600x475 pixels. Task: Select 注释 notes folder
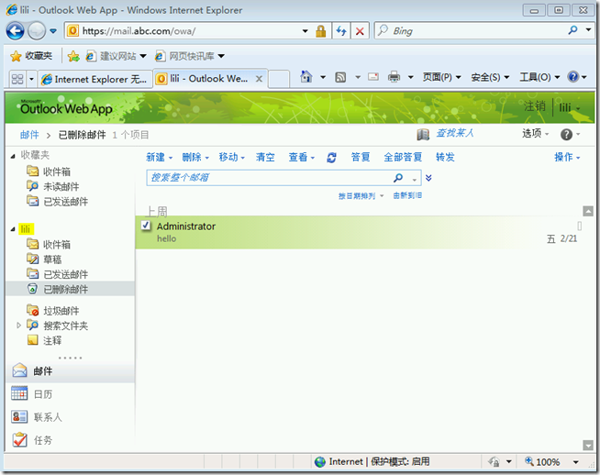52,340
